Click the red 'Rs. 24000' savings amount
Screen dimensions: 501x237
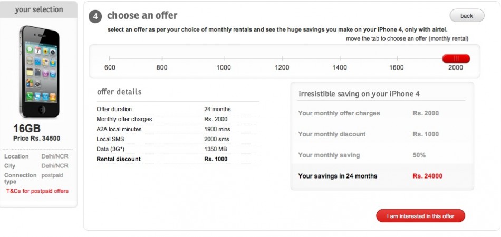(428, 176)
